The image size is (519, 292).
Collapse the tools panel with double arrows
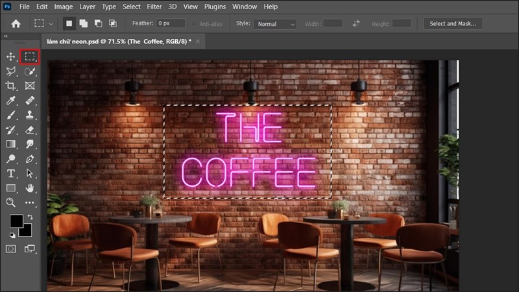tap(6, 36)
